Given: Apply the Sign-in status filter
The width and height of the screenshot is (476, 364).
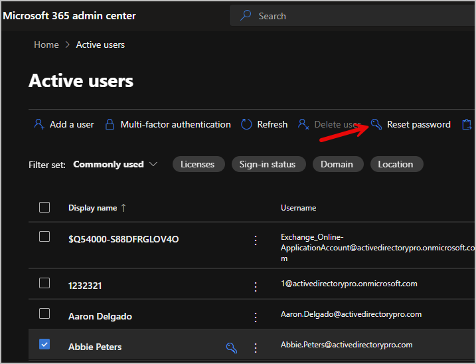Looking at the screenshot, I should (268, 164).
